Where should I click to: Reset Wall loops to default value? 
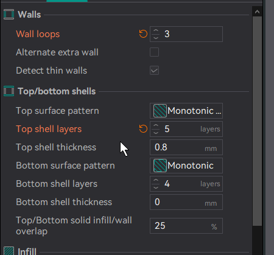143,34
